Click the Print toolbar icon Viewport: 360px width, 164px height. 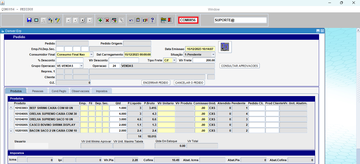point(44,20)
